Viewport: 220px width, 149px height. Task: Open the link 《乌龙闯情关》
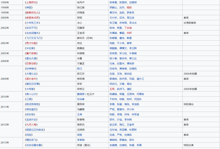tap(32, 33)
